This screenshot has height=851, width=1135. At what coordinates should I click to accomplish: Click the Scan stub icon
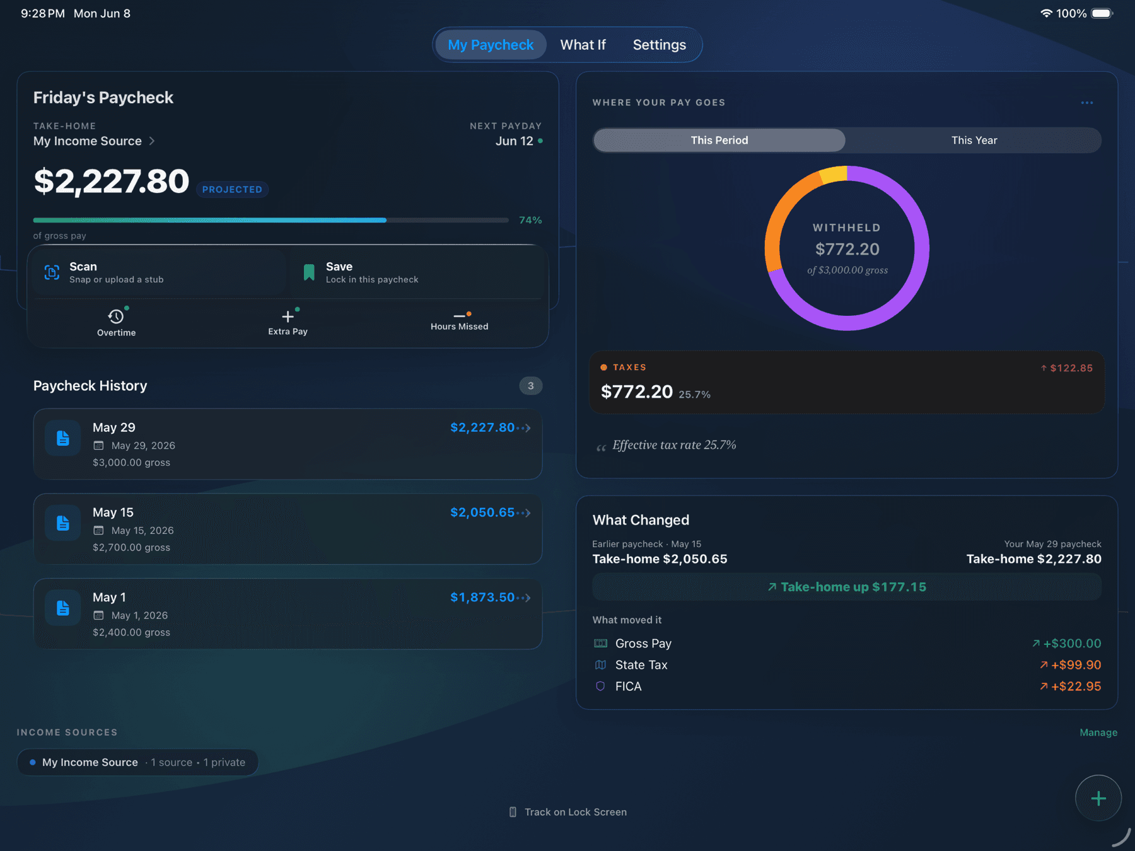tap(52, 272)
